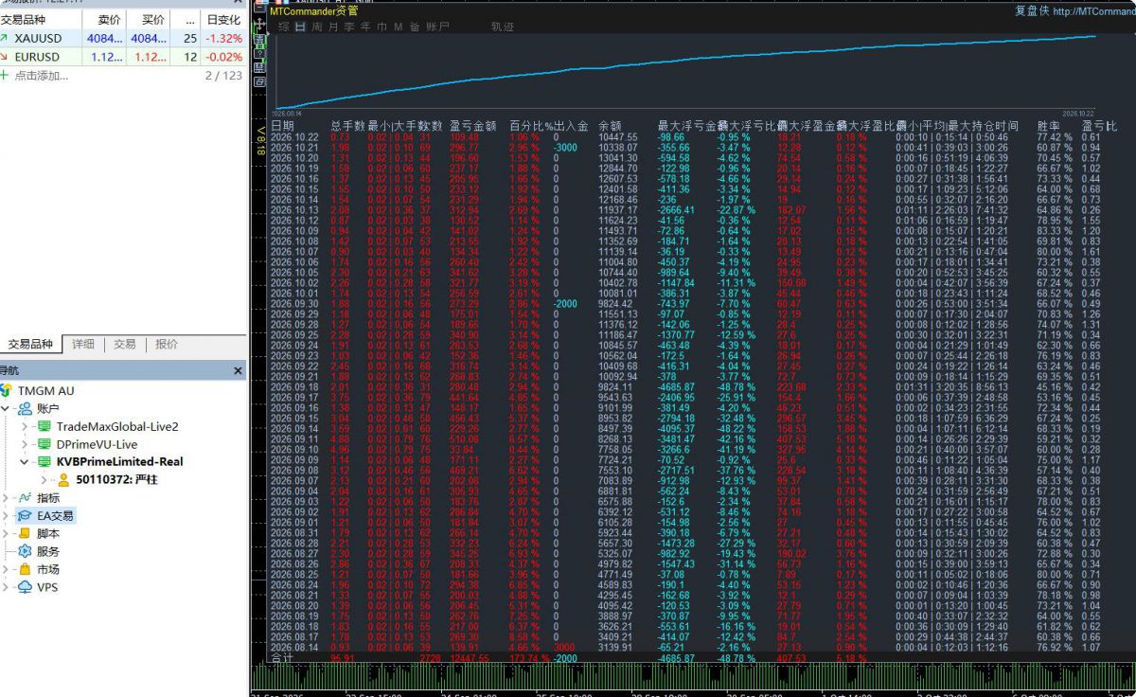Select the 日 period in MTCommander
Viewport: 1136px width, 697px height.
click(300, 27)
